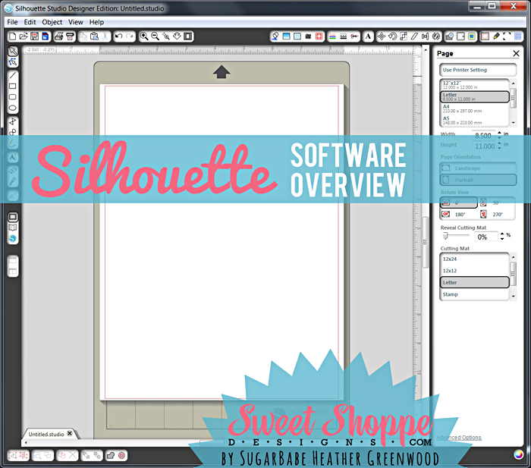The height and width of the screenshot is (468, 531).
Task: Click the Use Printer Setting button
Action: (478, 70)
